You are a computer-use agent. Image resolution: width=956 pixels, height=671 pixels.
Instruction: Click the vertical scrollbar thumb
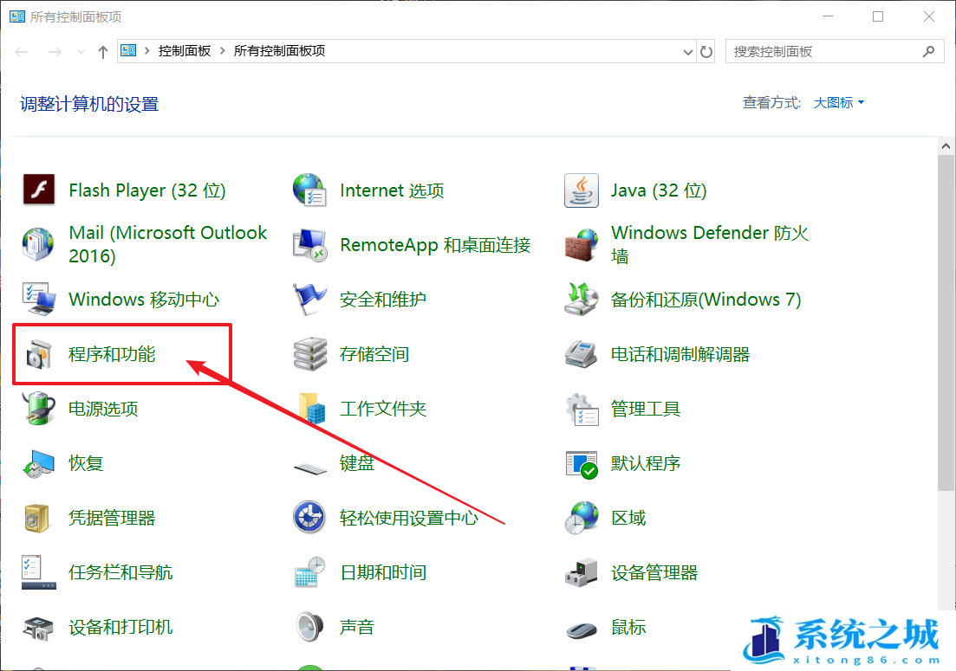point(946,322)
